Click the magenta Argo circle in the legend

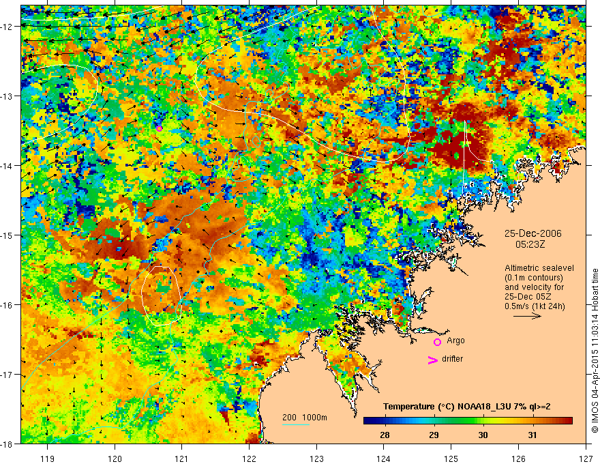tap(437, 342)
